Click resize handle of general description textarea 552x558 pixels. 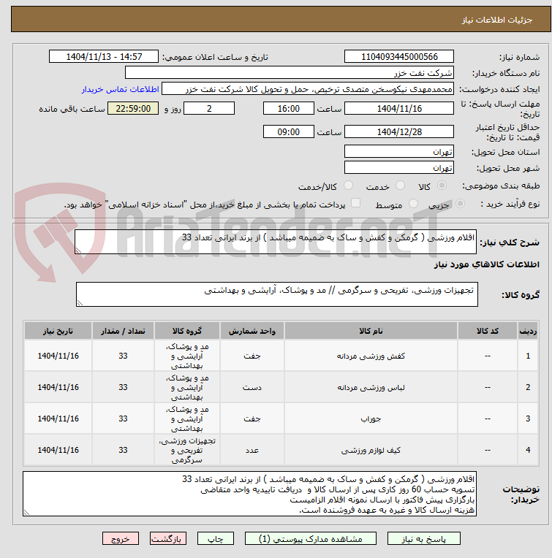[78, 251]
